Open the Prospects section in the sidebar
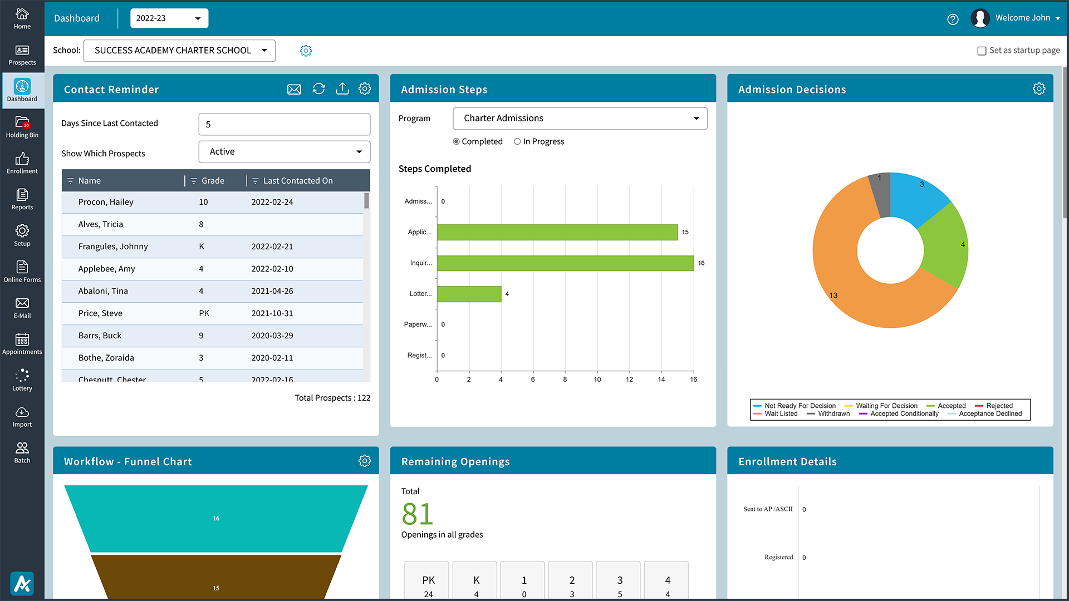The width and height of the screenshot is (1069, 601). [x=22, y=54]
